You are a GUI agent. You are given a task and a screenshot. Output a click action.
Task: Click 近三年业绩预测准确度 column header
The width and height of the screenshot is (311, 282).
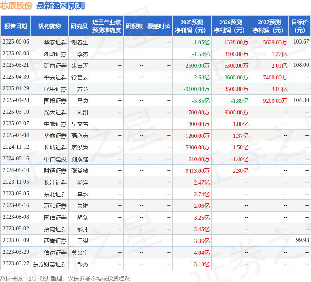pyautogui.click(x=107, y=26)
